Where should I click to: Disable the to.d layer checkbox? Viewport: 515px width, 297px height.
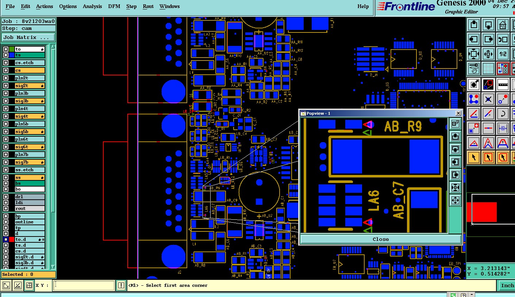6,239
